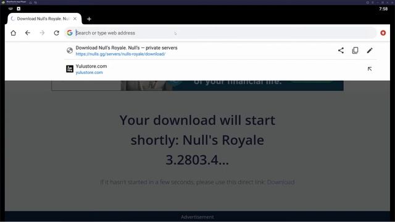395x222 pixels.
Task: Click the 7:58 clock
Action: (x=383, y=9)
